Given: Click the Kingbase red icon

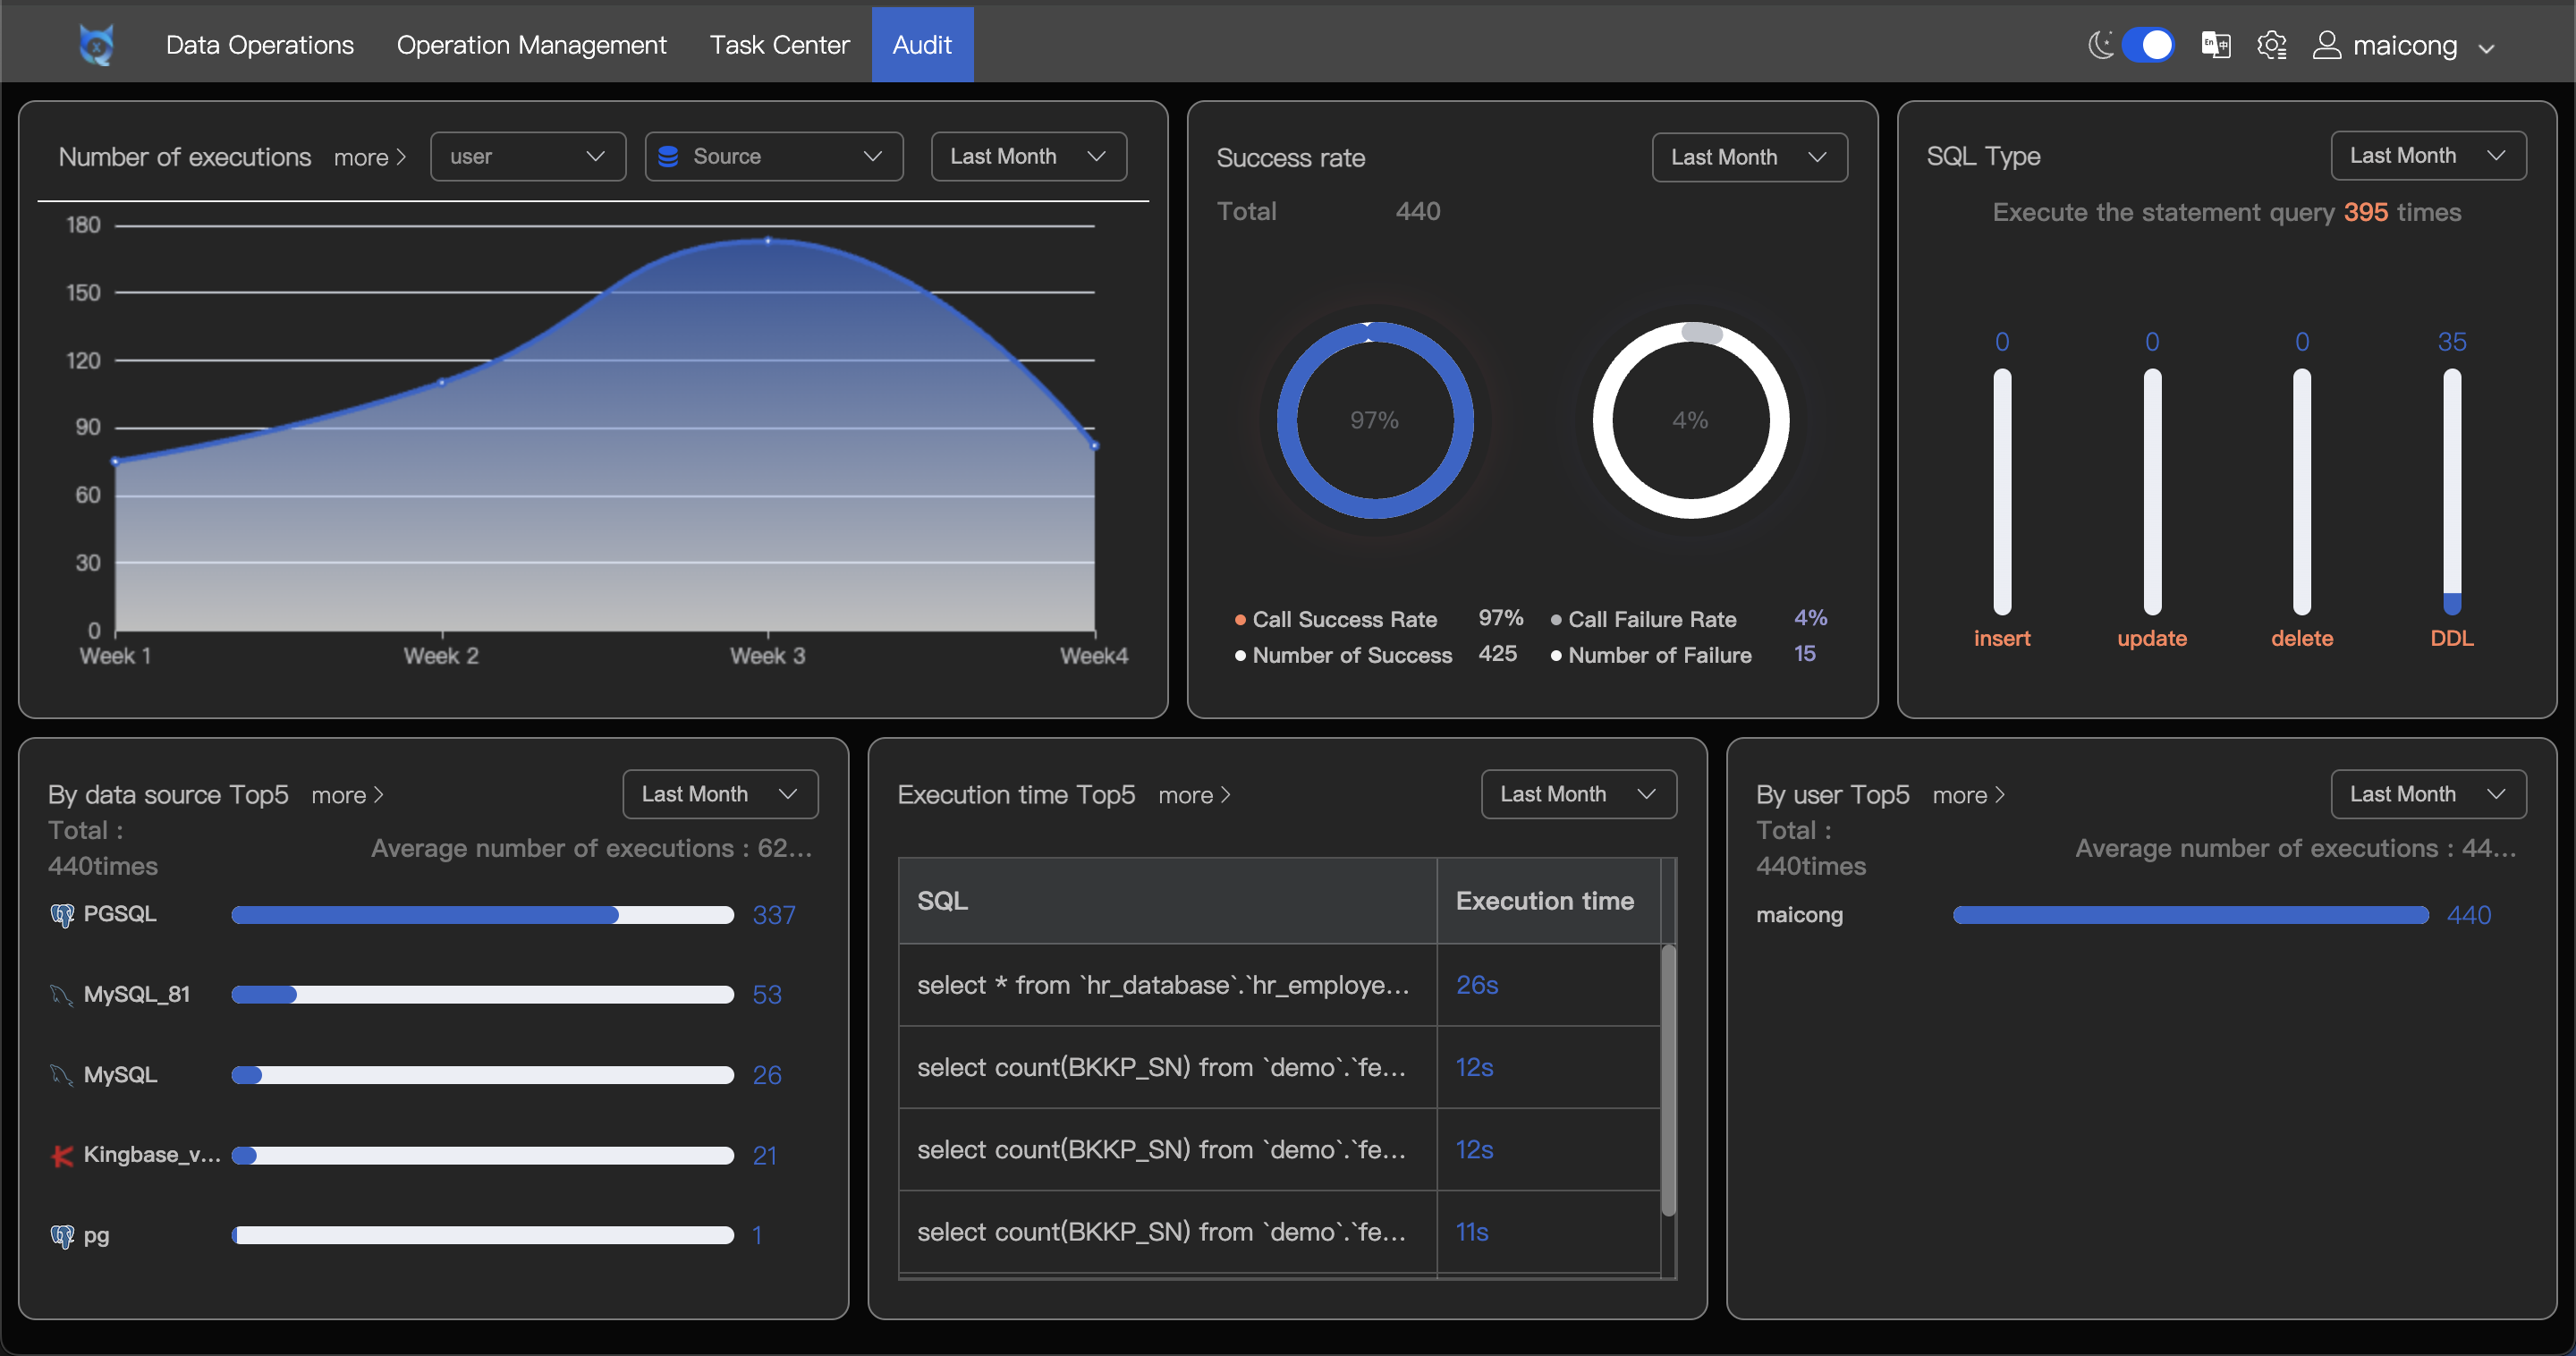Looking at the screenshot, I should [62, 1155].
